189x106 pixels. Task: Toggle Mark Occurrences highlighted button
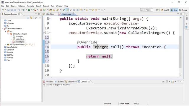[67, 10]
